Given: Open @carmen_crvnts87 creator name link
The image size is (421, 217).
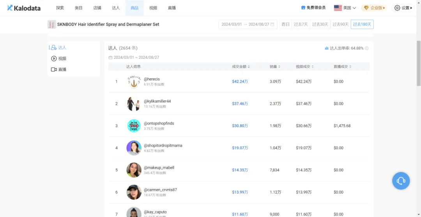Looking at the screenshot, I should 160,190.
